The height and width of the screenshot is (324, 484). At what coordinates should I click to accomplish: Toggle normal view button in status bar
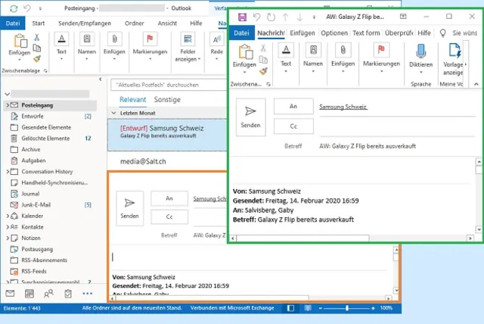[289, 309]
